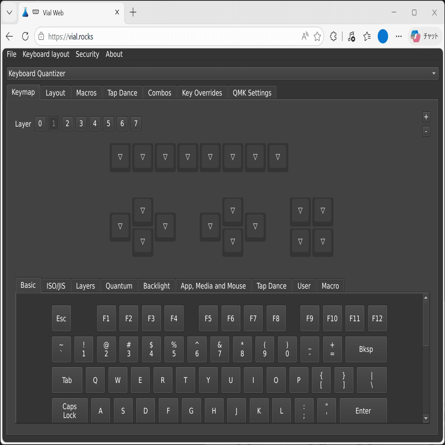Screen dimensions: 445x445
Task: Pick the tilde/backtick keycode
Action: point(61,349)
